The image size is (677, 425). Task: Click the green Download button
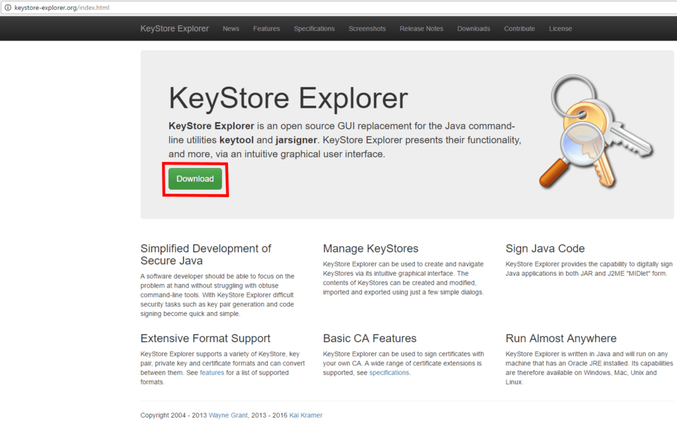coord(195,178)
